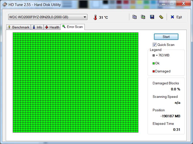Switch to the Benchmark tab

coord(18,27)
